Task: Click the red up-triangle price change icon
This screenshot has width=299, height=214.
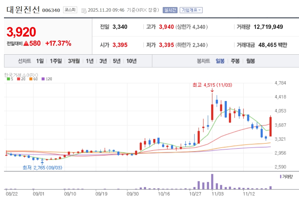Action: [x=26, y=44]
